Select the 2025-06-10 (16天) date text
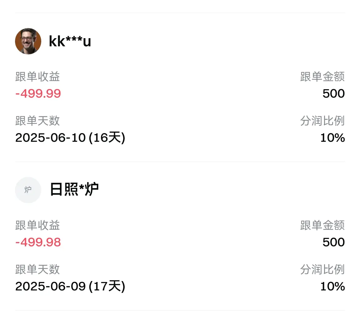Viewport: 360px width, 328px height. [x=70, y=138]
